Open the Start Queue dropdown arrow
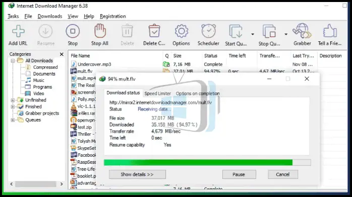Screen dimensions: 352x197 253,34
